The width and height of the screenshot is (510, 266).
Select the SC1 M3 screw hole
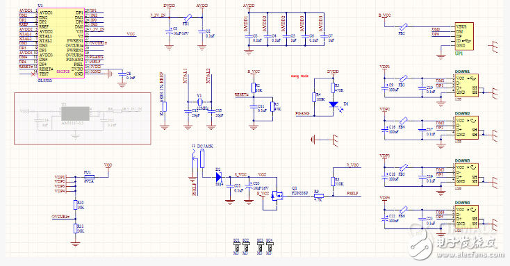(236, 247)
